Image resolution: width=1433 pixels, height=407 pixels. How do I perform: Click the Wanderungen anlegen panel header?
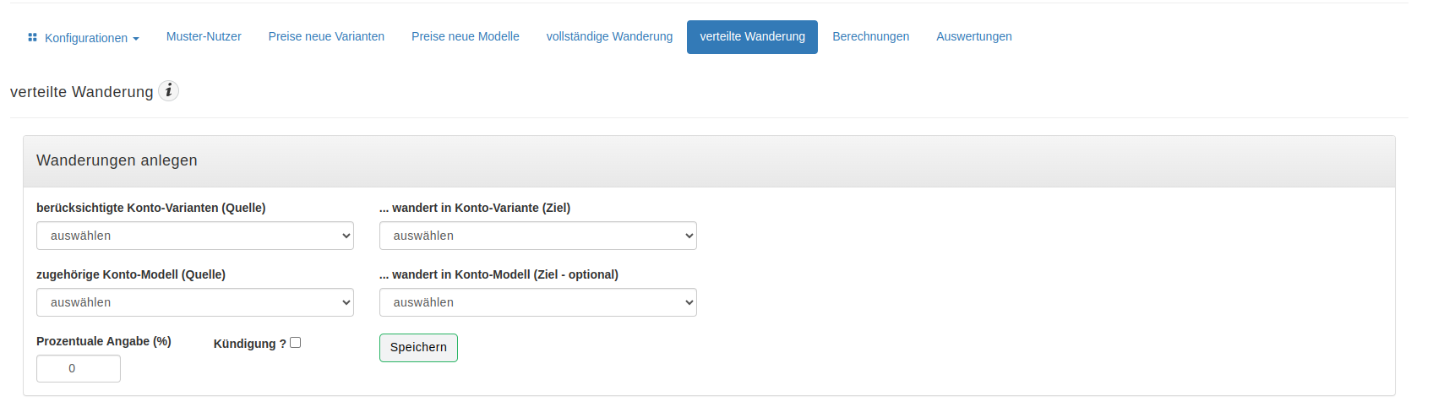pyautogui.click(x=709, y=161)
